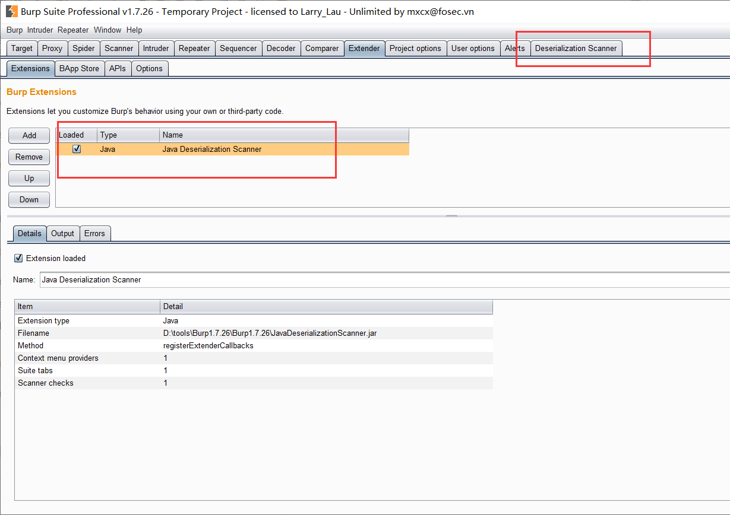Select the Method row label
Screen dimensions: 730x515
click(x=30, y=345)
